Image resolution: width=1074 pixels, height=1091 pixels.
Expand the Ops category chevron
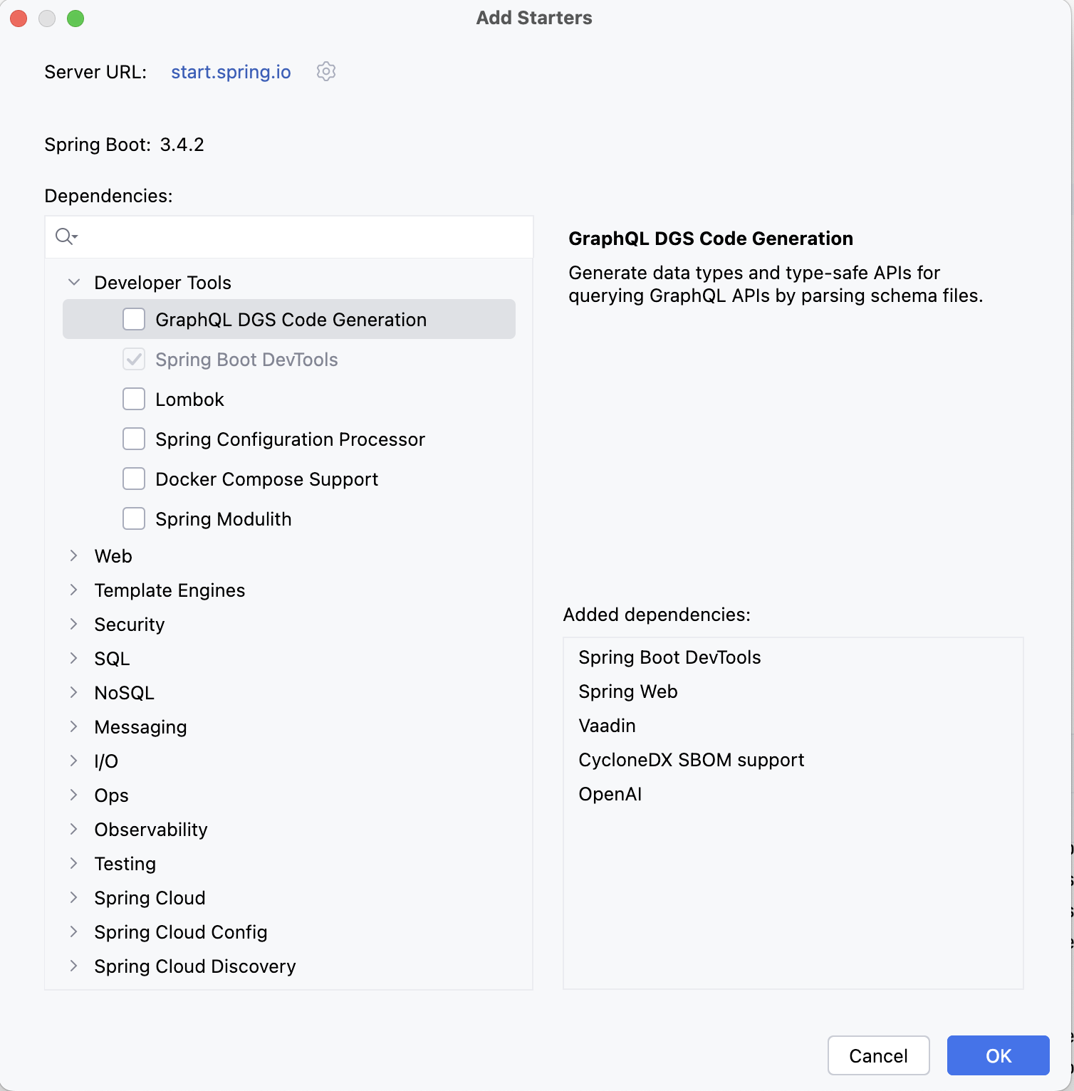pos(73,795)
